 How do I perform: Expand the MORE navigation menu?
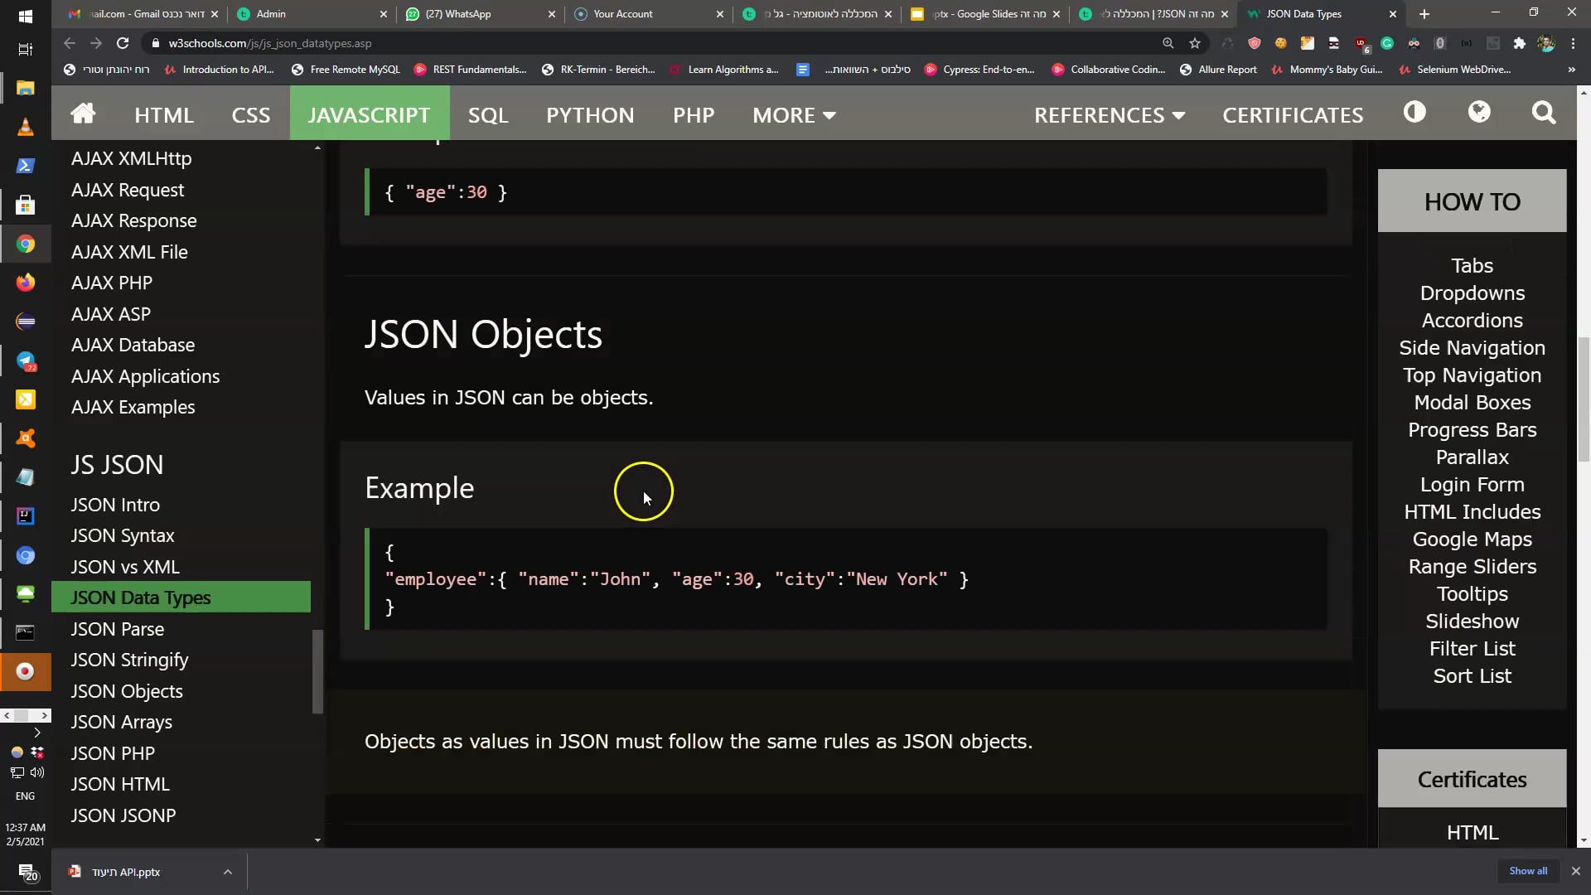pos(793,114)
